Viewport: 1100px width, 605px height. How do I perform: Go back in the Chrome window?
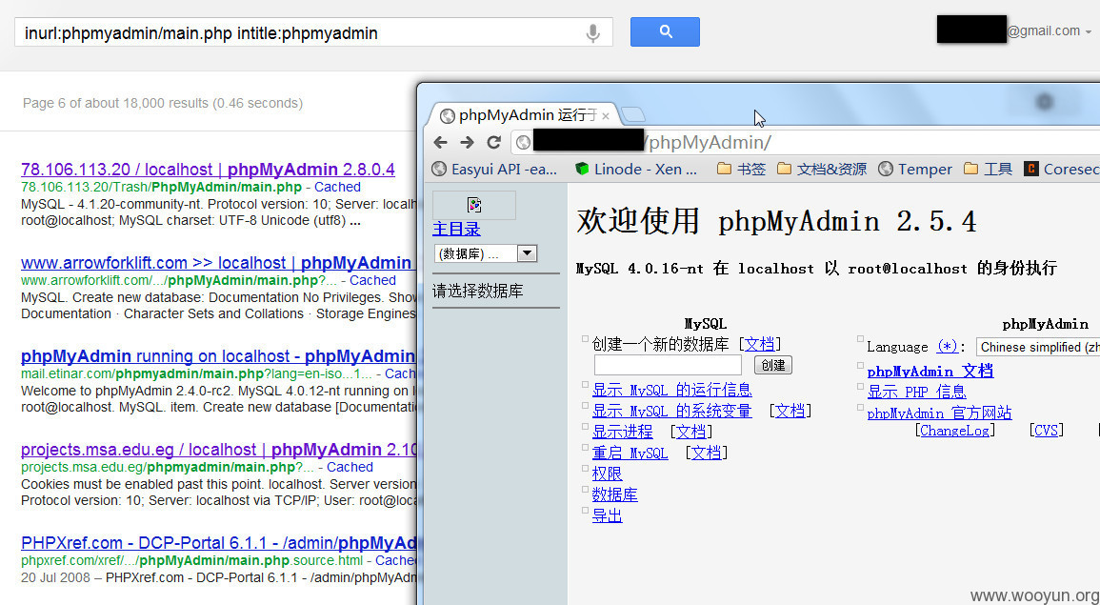(x=441, y=143)
